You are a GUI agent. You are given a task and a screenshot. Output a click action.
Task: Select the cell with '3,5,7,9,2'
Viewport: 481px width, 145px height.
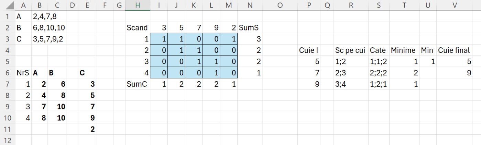48,39
